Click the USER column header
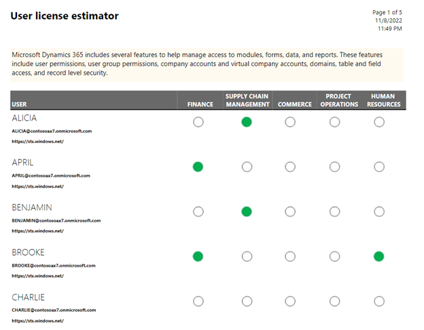The image size is (424, 330). point(19,105)
